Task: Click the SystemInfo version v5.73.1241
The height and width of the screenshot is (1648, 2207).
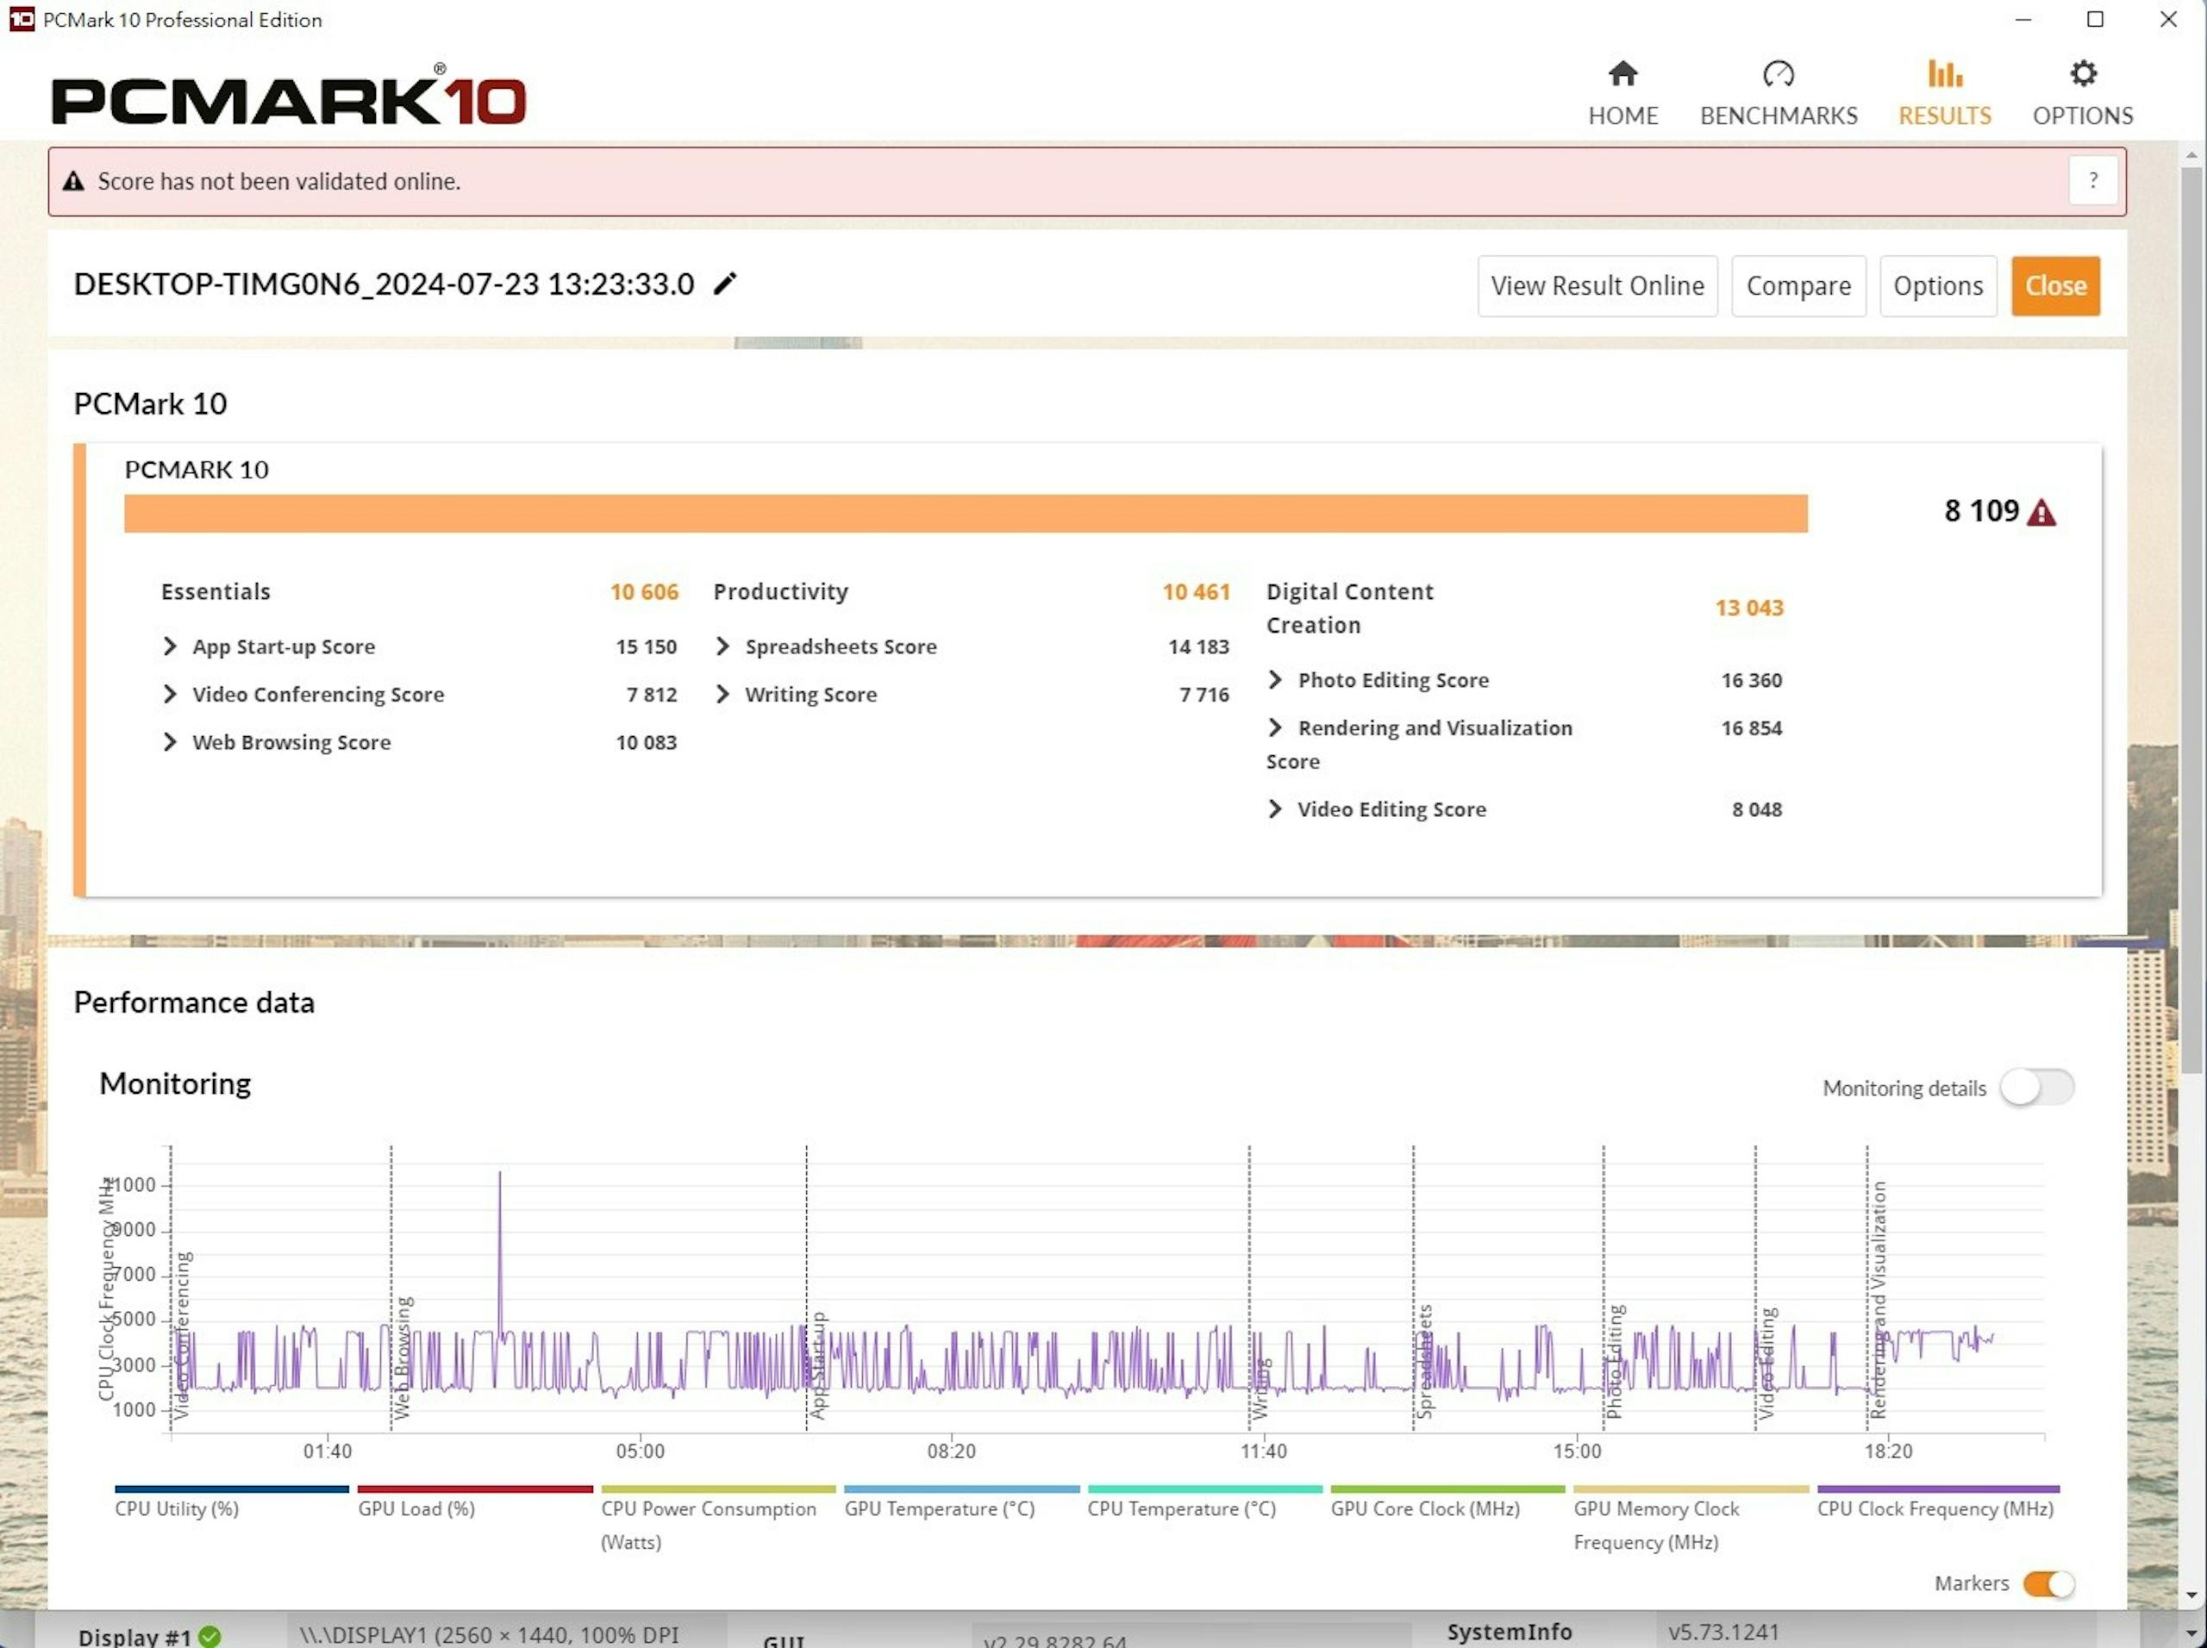Action: [1723, 1632]
